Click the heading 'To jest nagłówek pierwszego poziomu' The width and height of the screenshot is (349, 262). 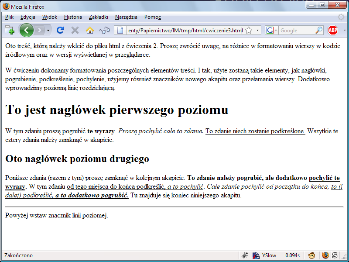pos(117,110)
